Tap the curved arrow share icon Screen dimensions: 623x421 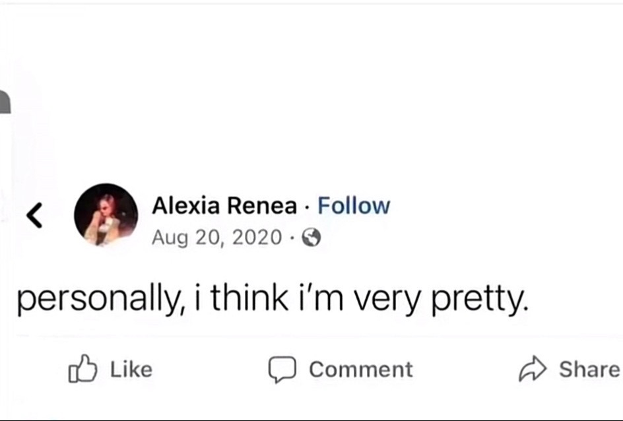pos(533,369)
